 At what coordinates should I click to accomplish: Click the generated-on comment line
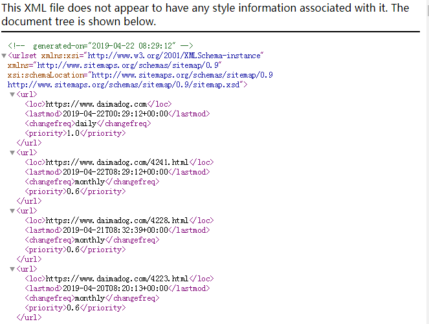coord(100,45)
